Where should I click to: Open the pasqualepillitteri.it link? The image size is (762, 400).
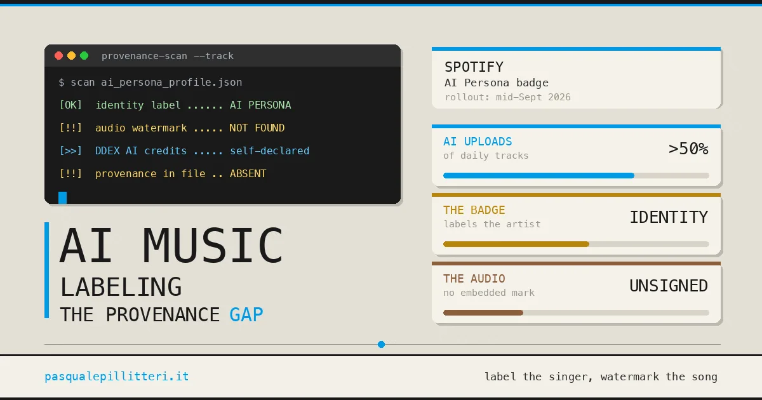117,377
